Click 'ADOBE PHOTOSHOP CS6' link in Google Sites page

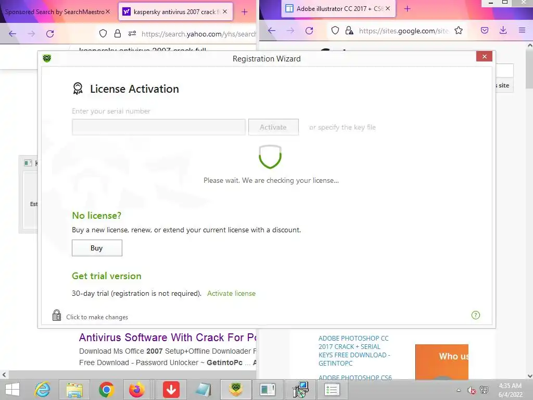(355, 377)
